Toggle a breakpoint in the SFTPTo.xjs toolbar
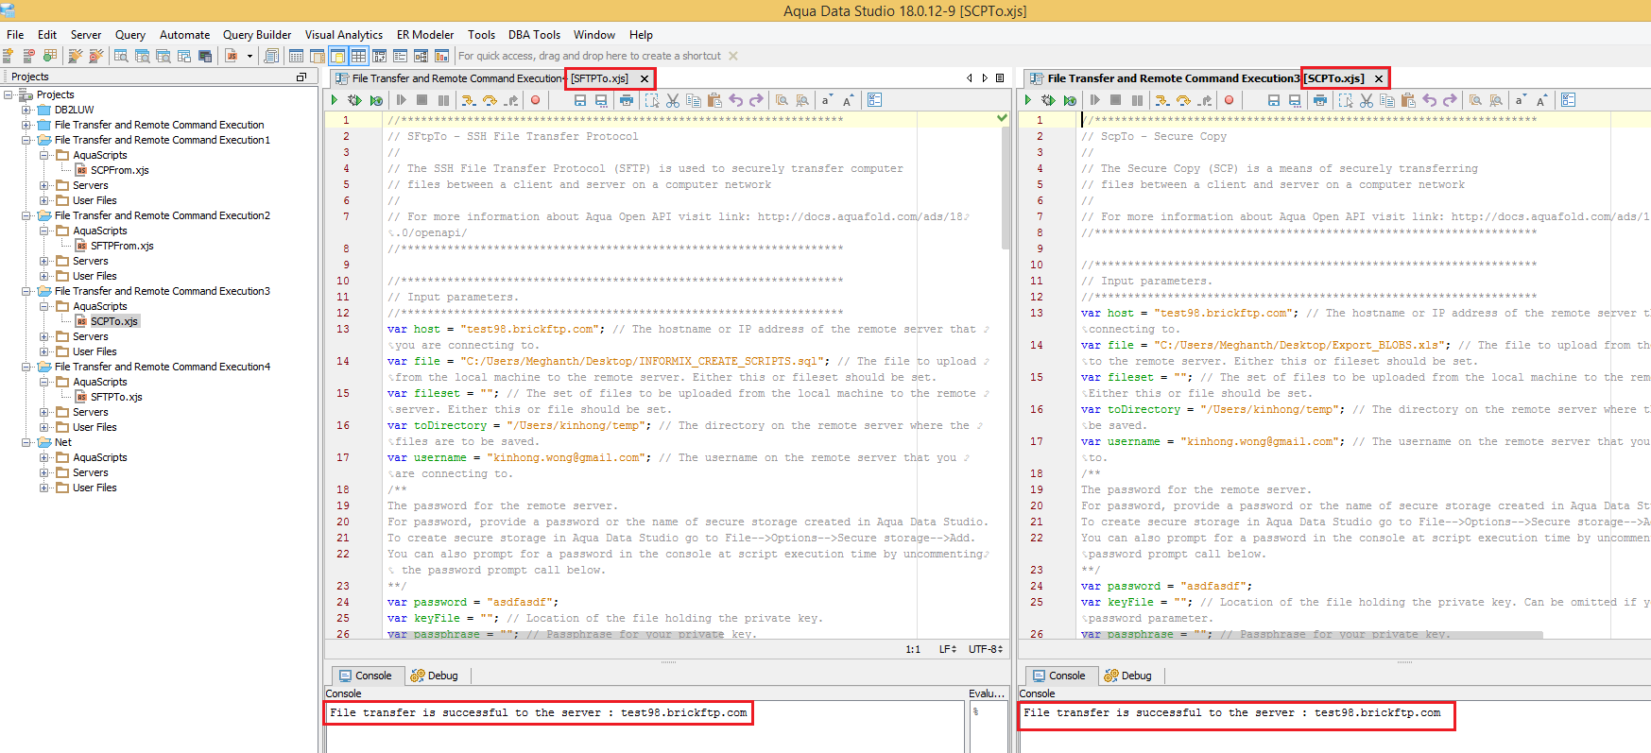Image resolution: width=1651 pixels, height=753 pixels. pos(535,100)
